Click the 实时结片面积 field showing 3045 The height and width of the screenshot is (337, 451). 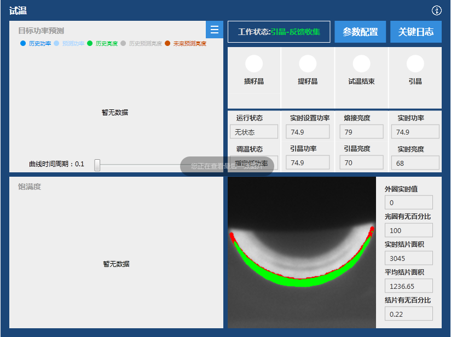tap(408, 258)
